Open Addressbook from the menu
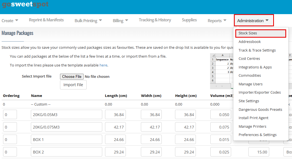Viewport: 292px width, 159px height. tap(249, 42)
